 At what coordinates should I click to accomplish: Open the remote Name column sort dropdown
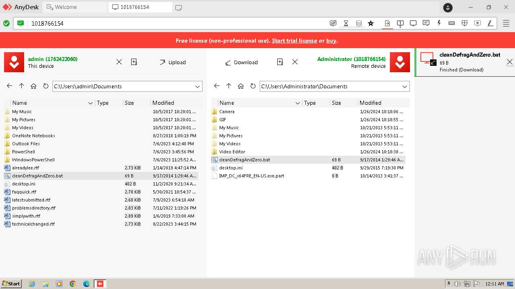[x=298, y=103]
